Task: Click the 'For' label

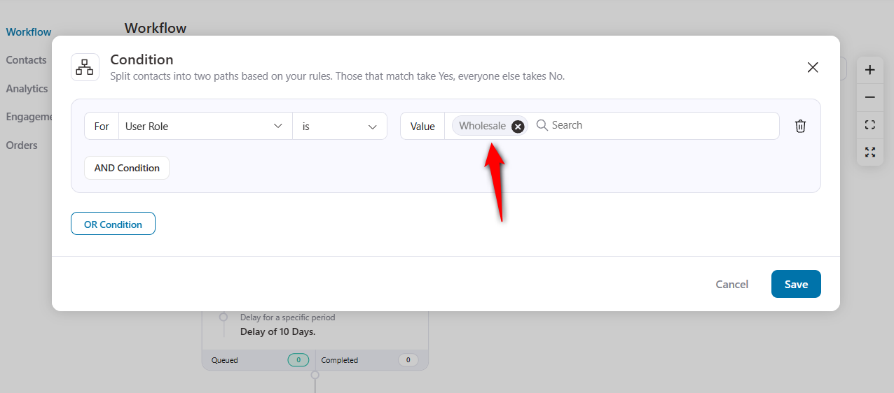Action: click(x=102, y=126)
